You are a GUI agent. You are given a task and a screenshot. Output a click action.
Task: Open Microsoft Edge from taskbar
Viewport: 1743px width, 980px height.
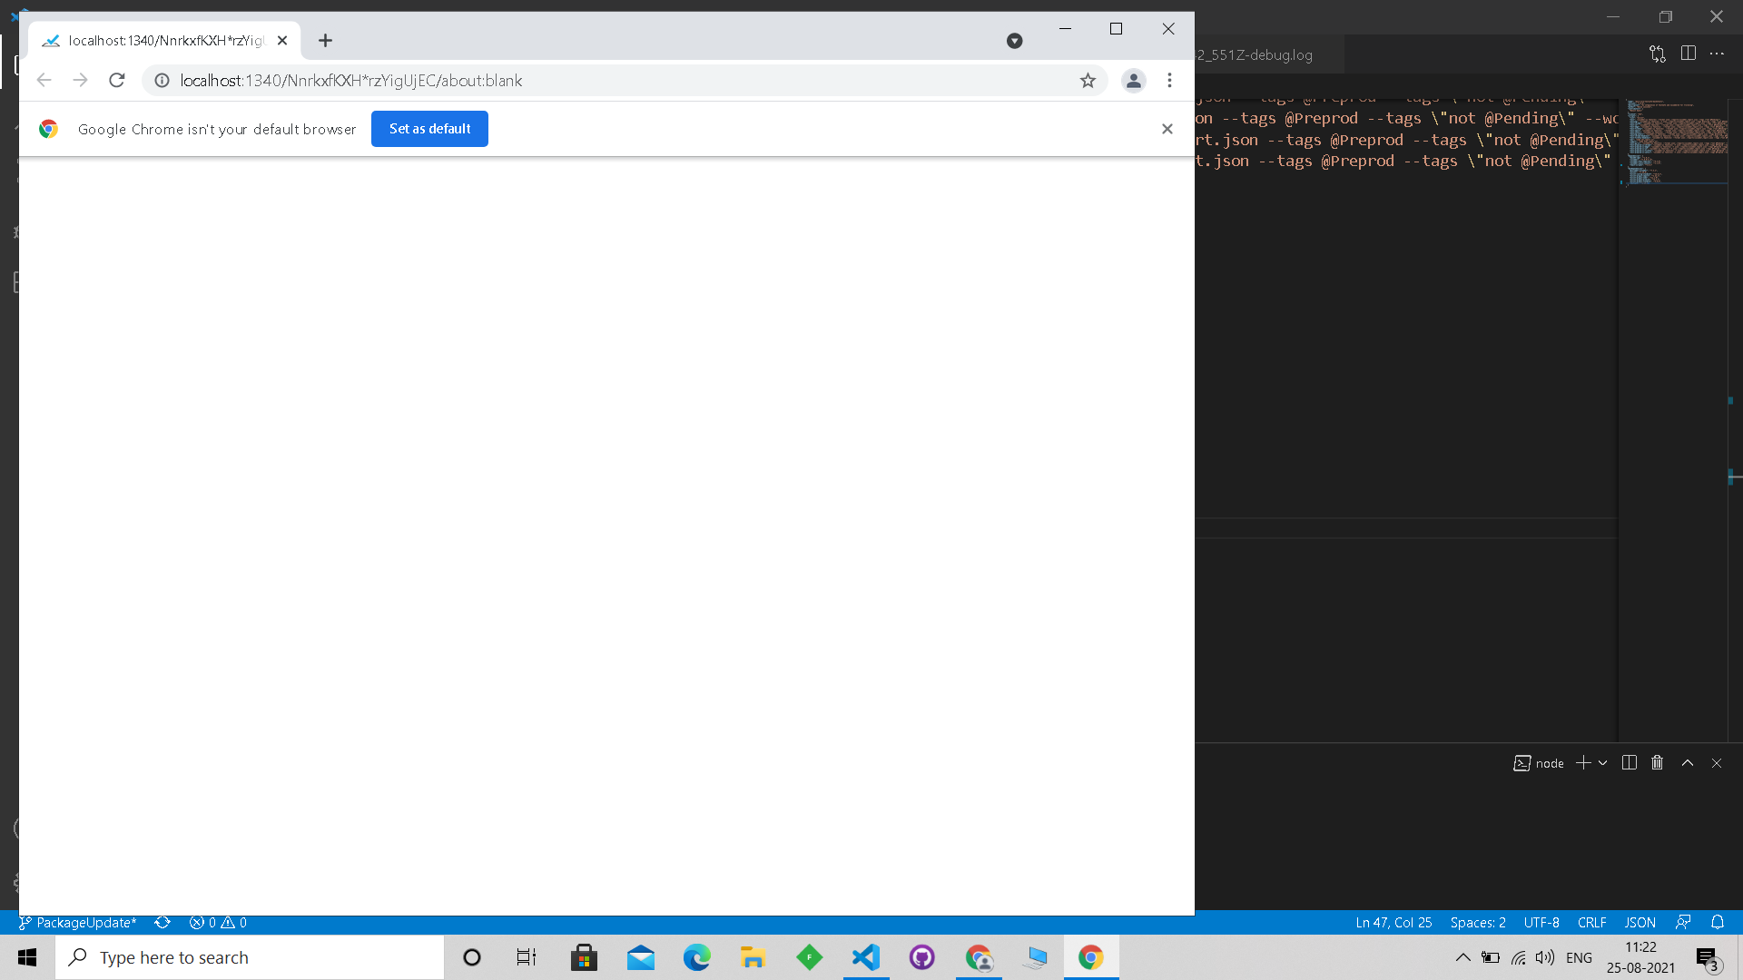point(696,957)
